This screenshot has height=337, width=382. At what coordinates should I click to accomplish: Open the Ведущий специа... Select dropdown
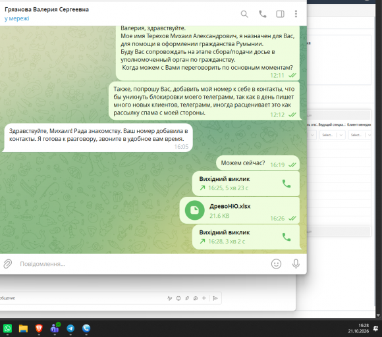coord(333,135)
